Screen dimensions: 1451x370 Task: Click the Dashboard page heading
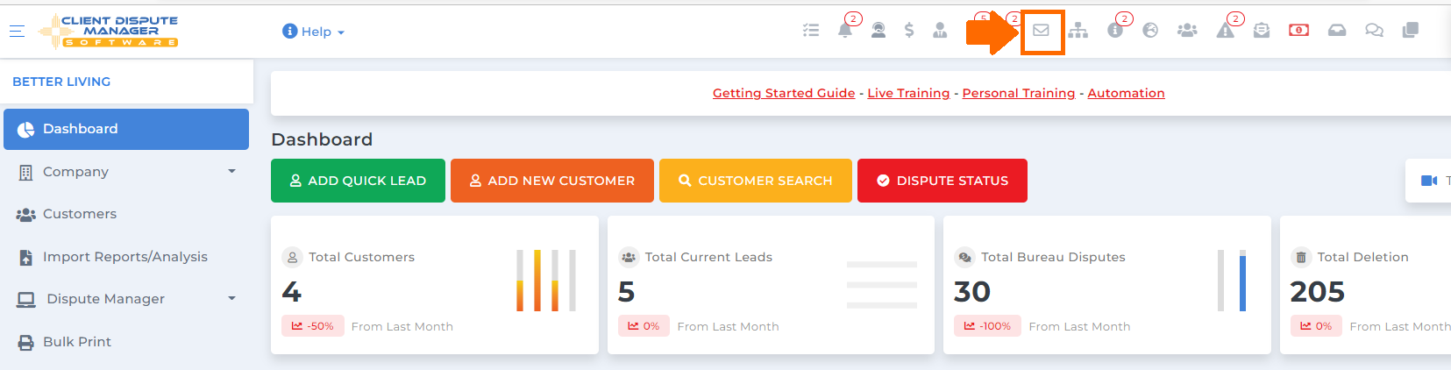pyautogui.click(x=322, y=139)
